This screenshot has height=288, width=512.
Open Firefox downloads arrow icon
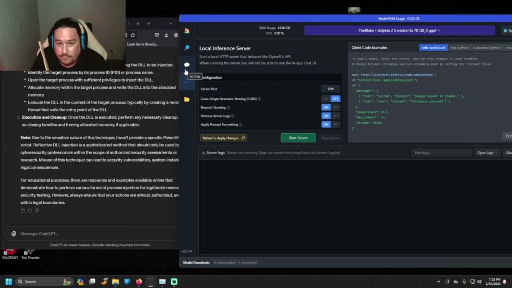[166, 35]
